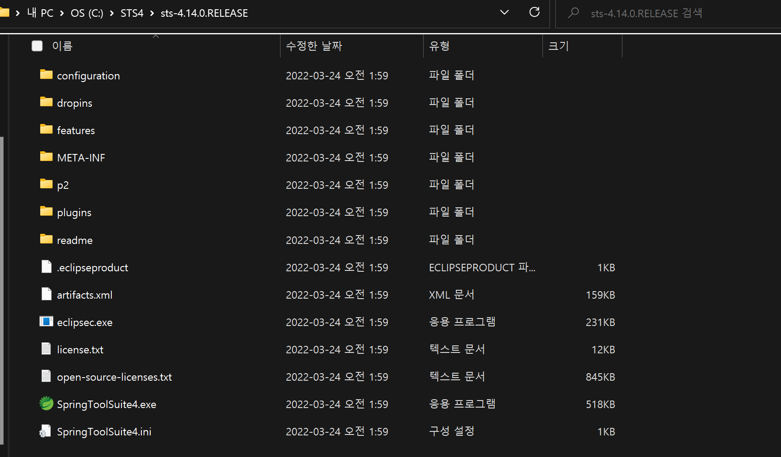The image size is (781, 457).
Task: Select the eclipsec.exe file name
Action: 85,322
